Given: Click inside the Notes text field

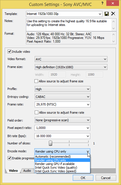Looking at the screenshot, I should (x=69, y=25).
